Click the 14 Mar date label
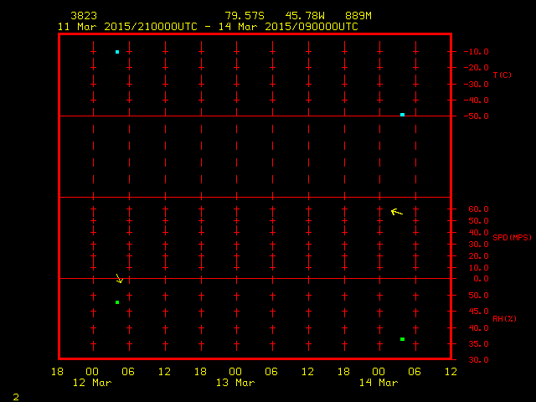This screenshot has width=536, height=402. coord(379,383)
